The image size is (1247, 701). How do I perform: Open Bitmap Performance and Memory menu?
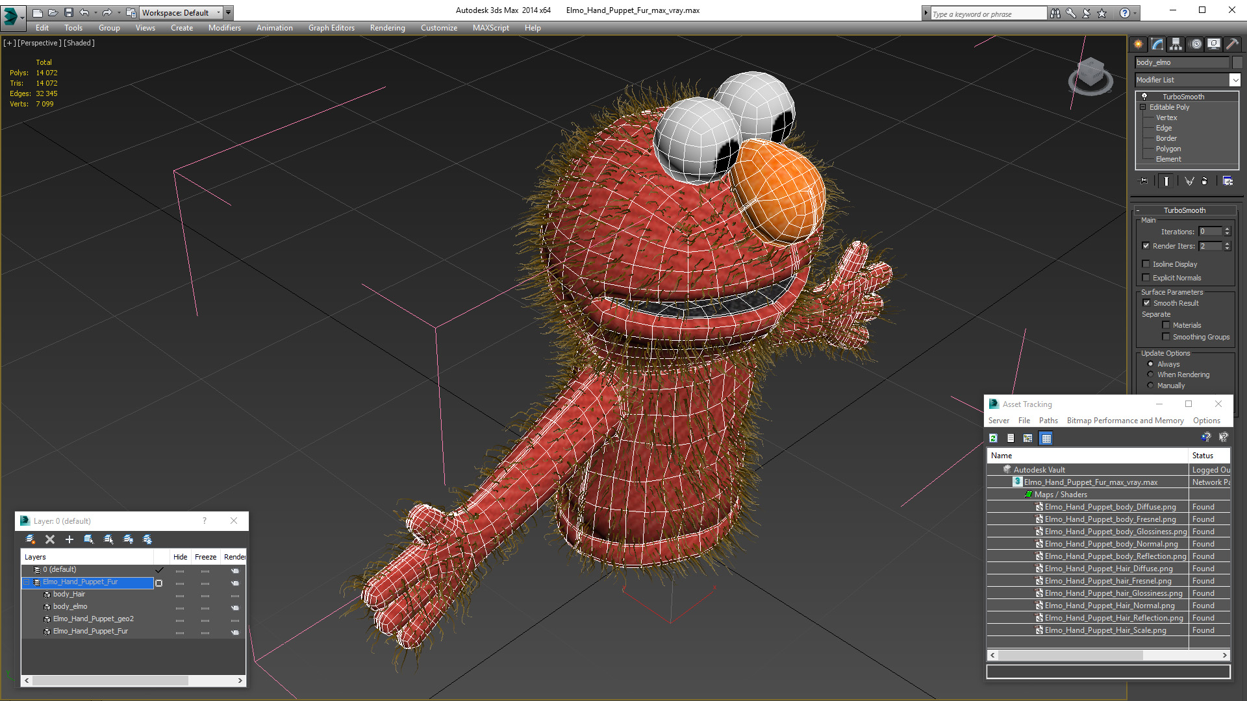click(x=1125, y=421)
